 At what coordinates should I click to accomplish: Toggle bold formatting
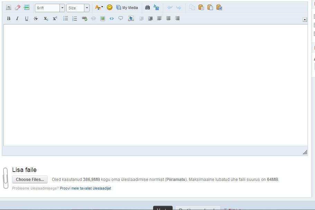pos(9,18)
